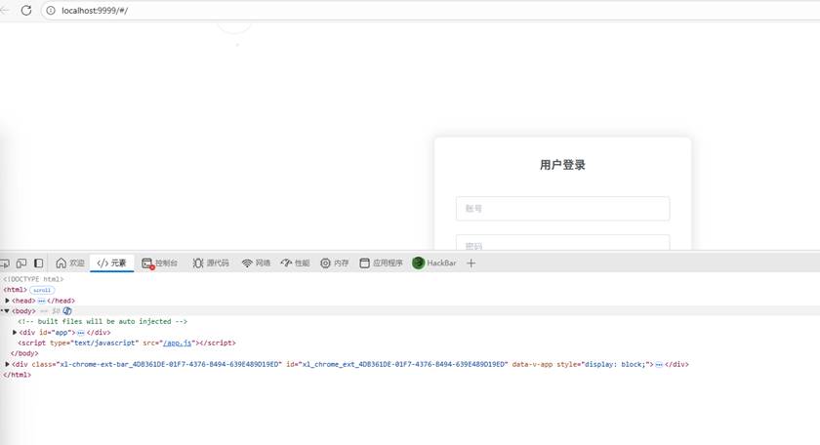The image size is (820, 445).
Task: Expand the ellipsis inside head tag
Action: [41, 301]
